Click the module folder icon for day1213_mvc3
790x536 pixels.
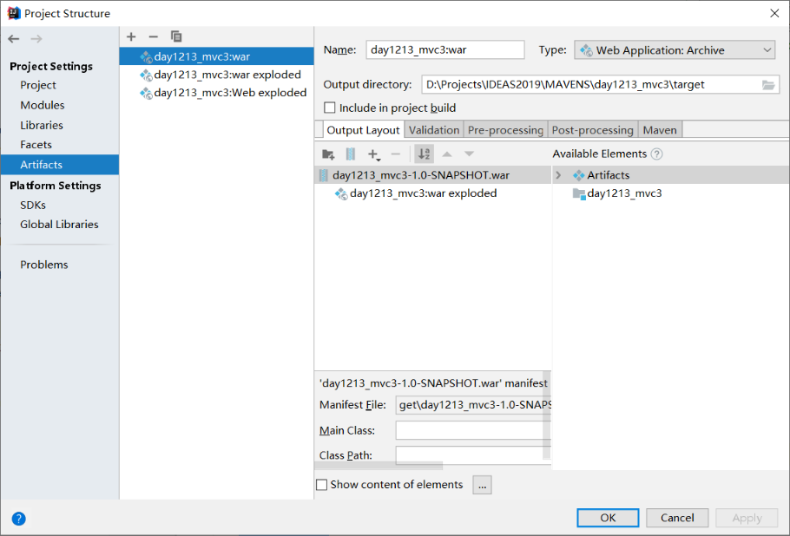point(579,193)
